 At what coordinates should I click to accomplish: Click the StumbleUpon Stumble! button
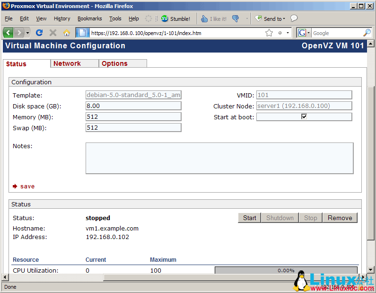point(175,19)
